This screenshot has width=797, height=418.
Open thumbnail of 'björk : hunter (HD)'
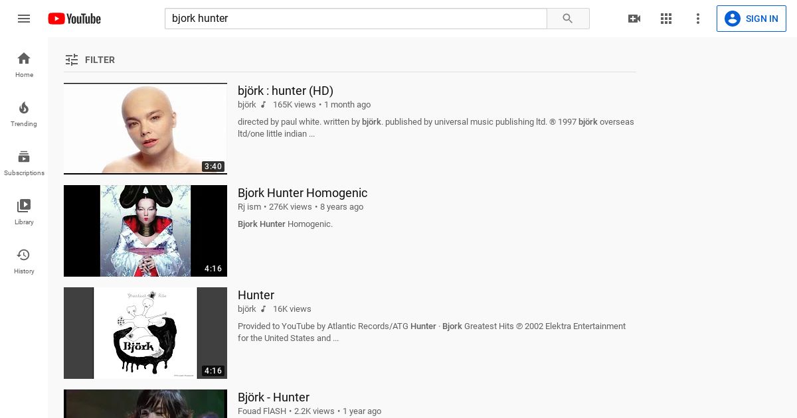pos(145,129)
